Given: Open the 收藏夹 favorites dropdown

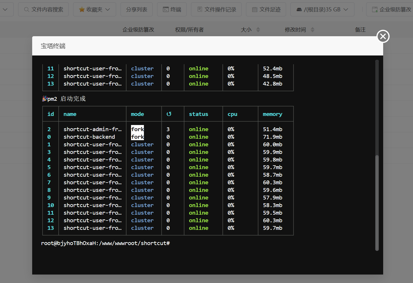Looking at the screenshot, I should pos(94,9).
